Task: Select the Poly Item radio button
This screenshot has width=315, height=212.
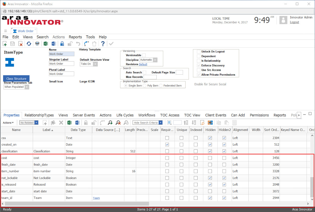Action: (x=145, y=86)
